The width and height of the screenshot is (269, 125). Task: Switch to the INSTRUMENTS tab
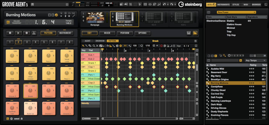[x=223, y=5]
